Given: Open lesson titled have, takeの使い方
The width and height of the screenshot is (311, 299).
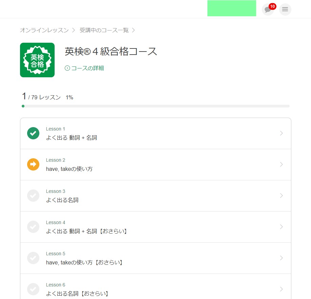Looking at the screenshot, I should click(x=69, y=169).
